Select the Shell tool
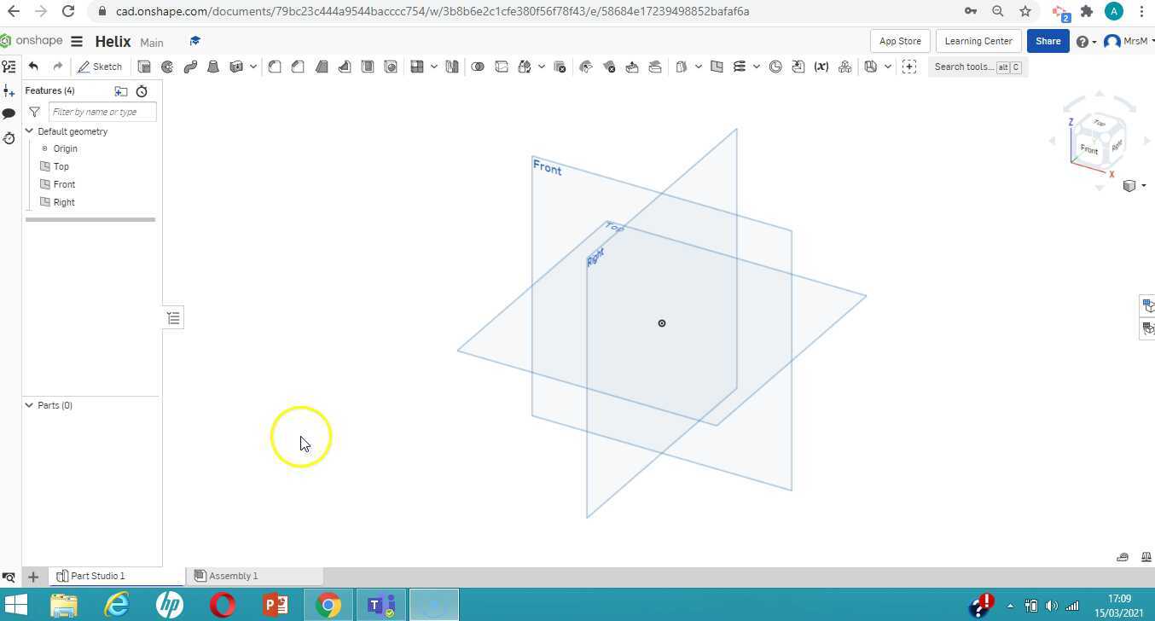 coord(368,67)
